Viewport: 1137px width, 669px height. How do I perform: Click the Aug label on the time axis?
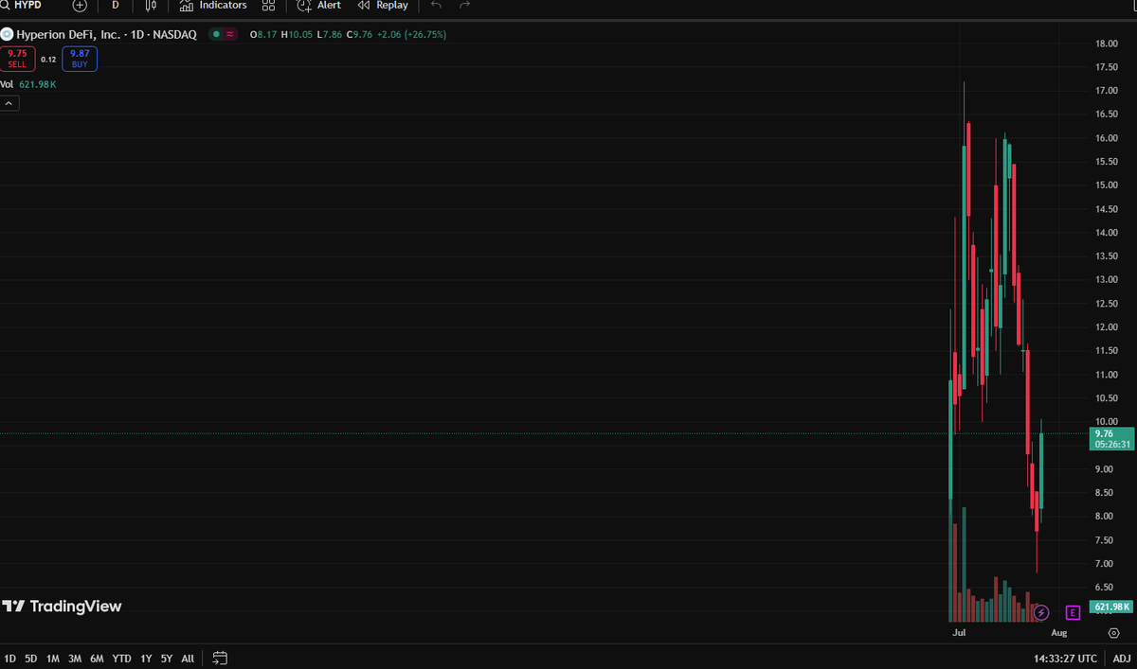click(x=1059, y=632)
